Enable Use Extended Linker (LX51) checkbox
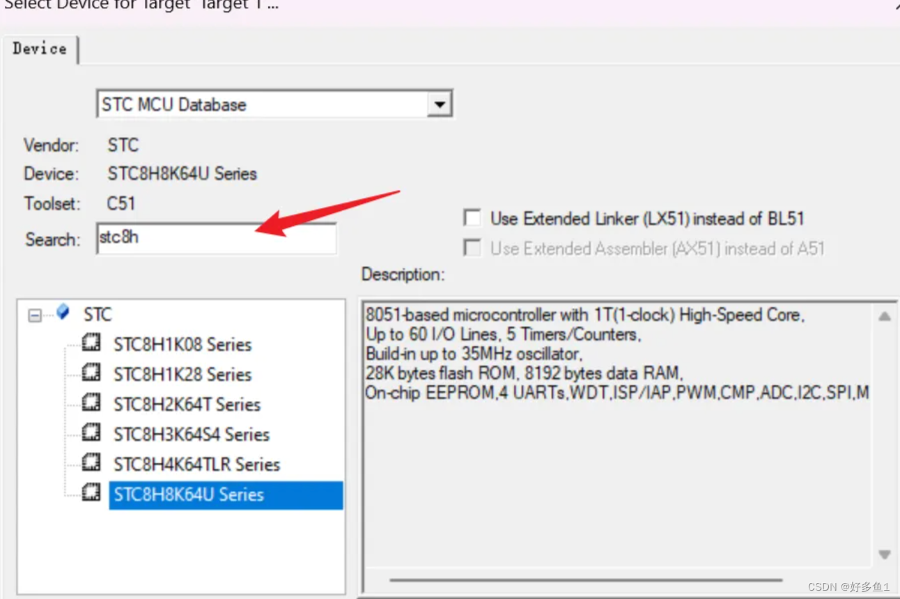 (x=472, y=218)
